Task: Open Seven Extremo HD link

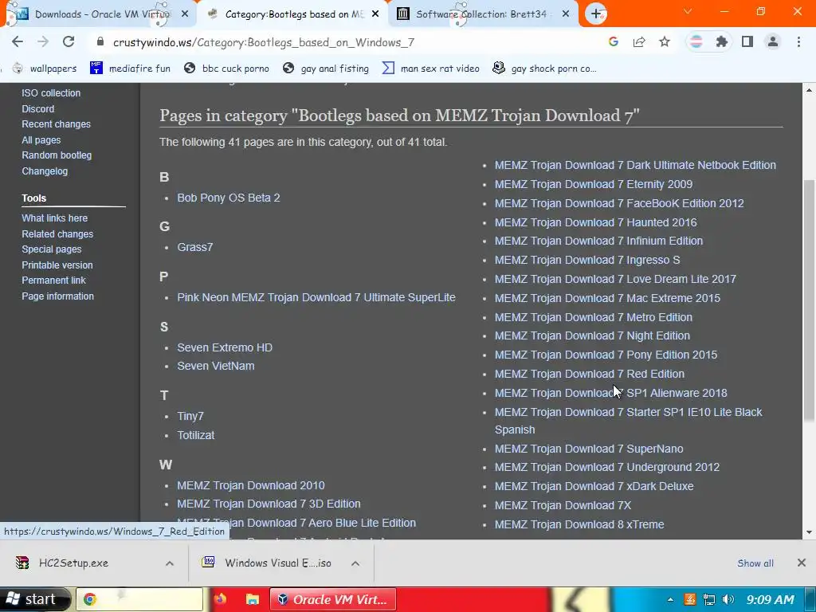Action: click(225, 347)
